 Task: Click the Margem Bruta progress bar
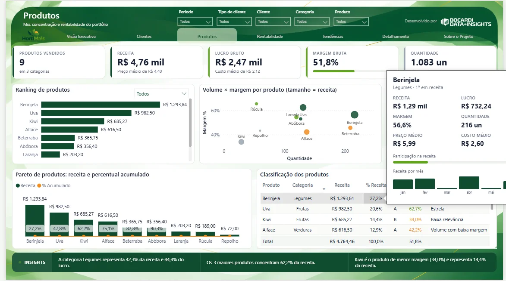[x=350, y=71]
